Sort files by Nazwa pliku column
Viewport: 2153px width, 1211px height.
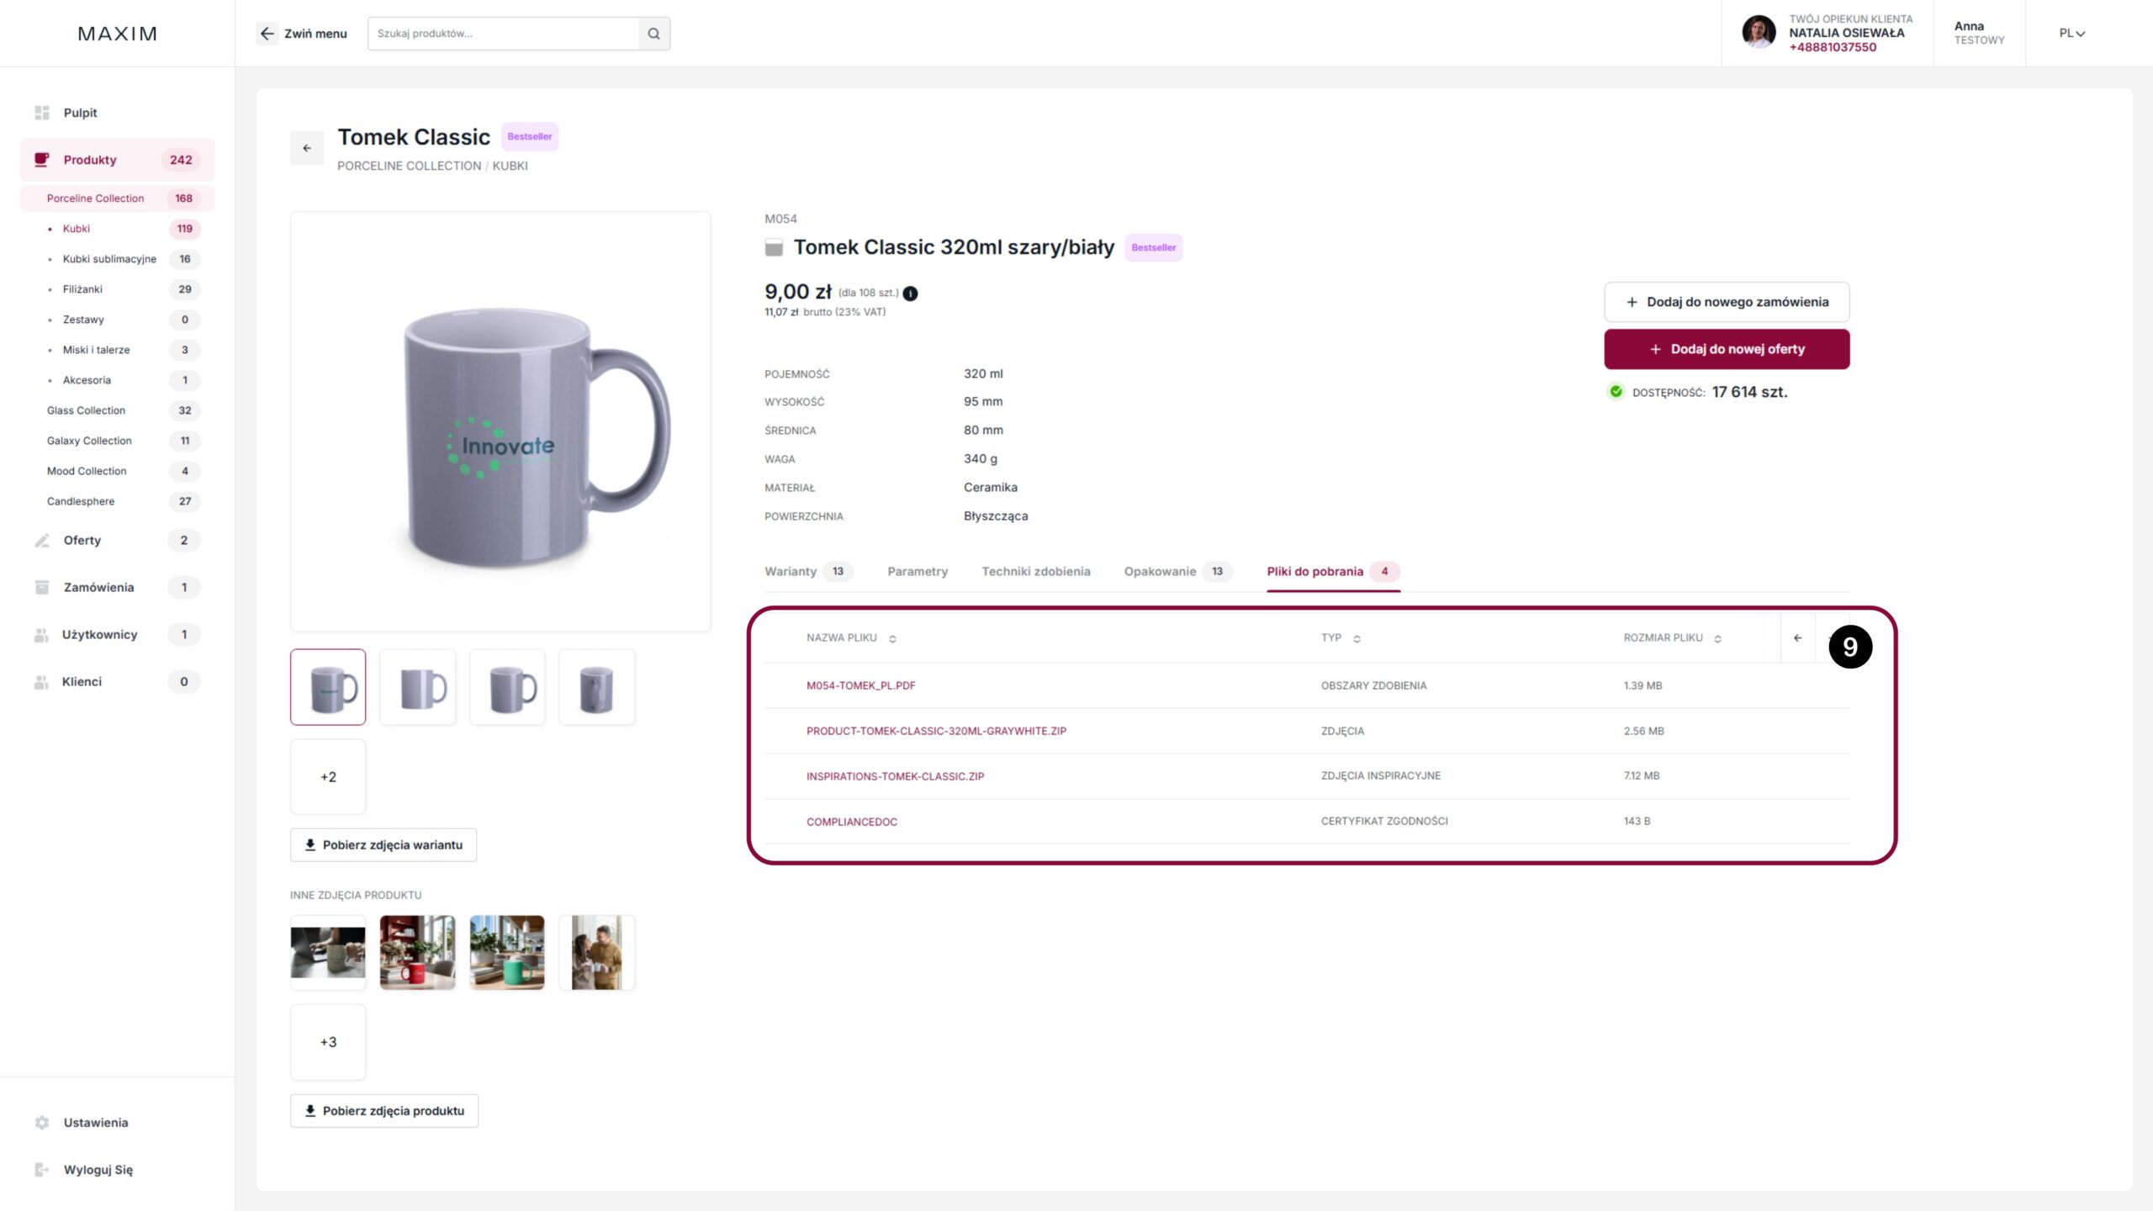click(892, 639)
